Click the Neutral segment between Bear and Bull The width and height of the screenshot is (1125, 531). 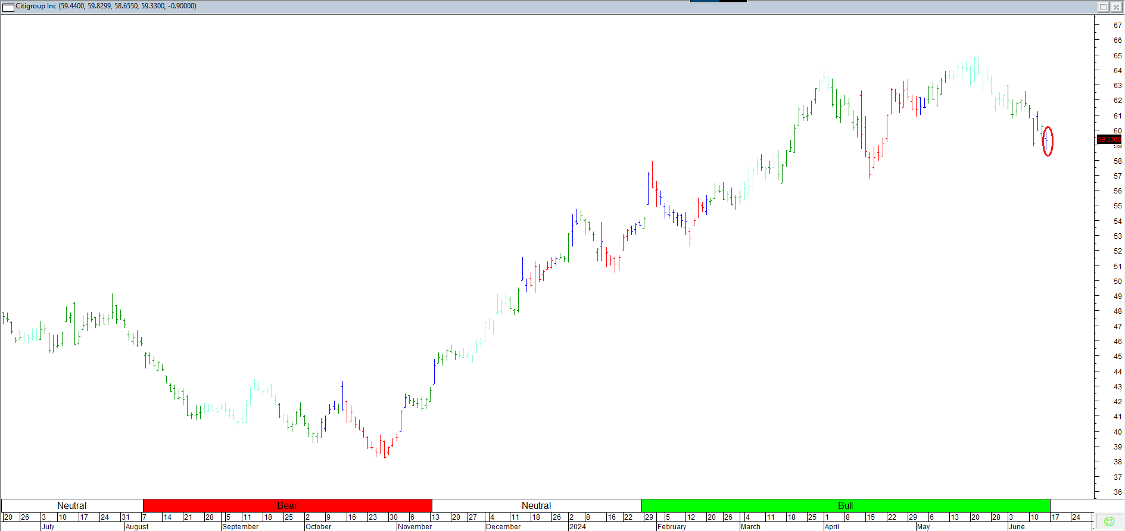[537, 505]
